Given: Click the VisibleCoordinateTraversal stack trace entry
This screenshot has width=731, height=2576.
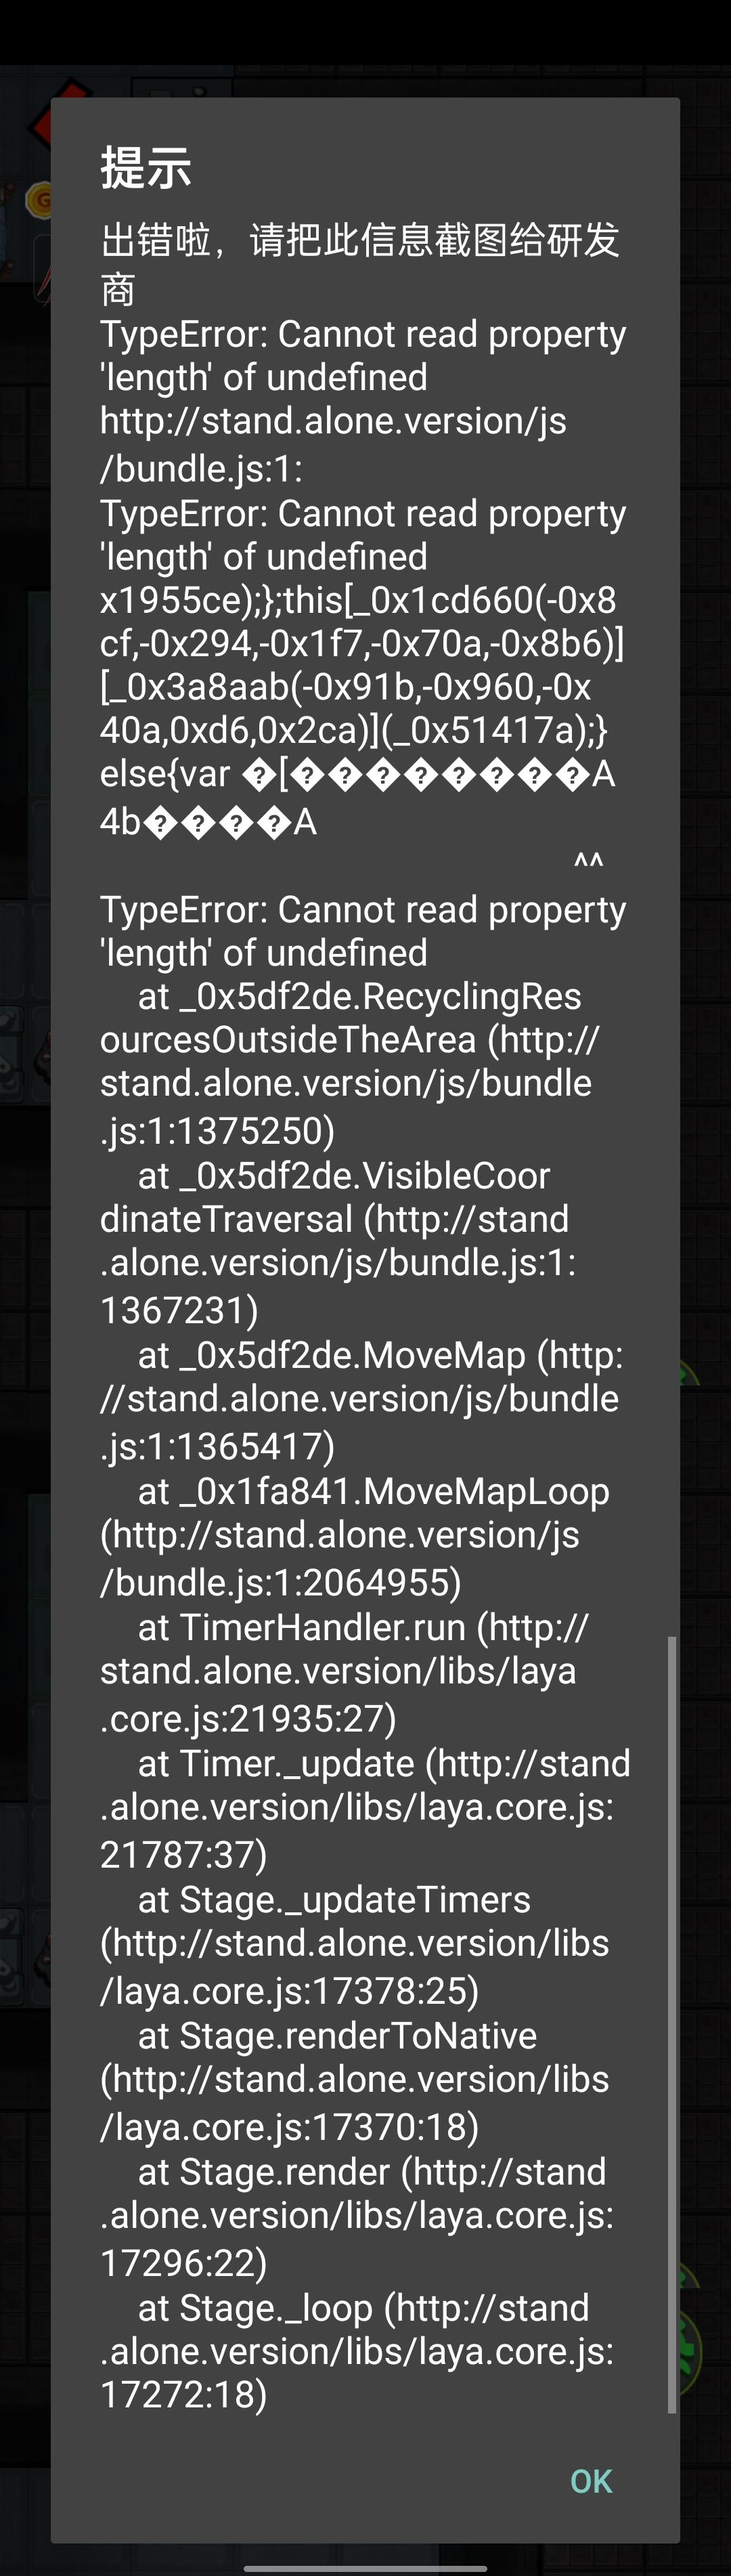Looking at the screenshot, I should pos(338,1241).
